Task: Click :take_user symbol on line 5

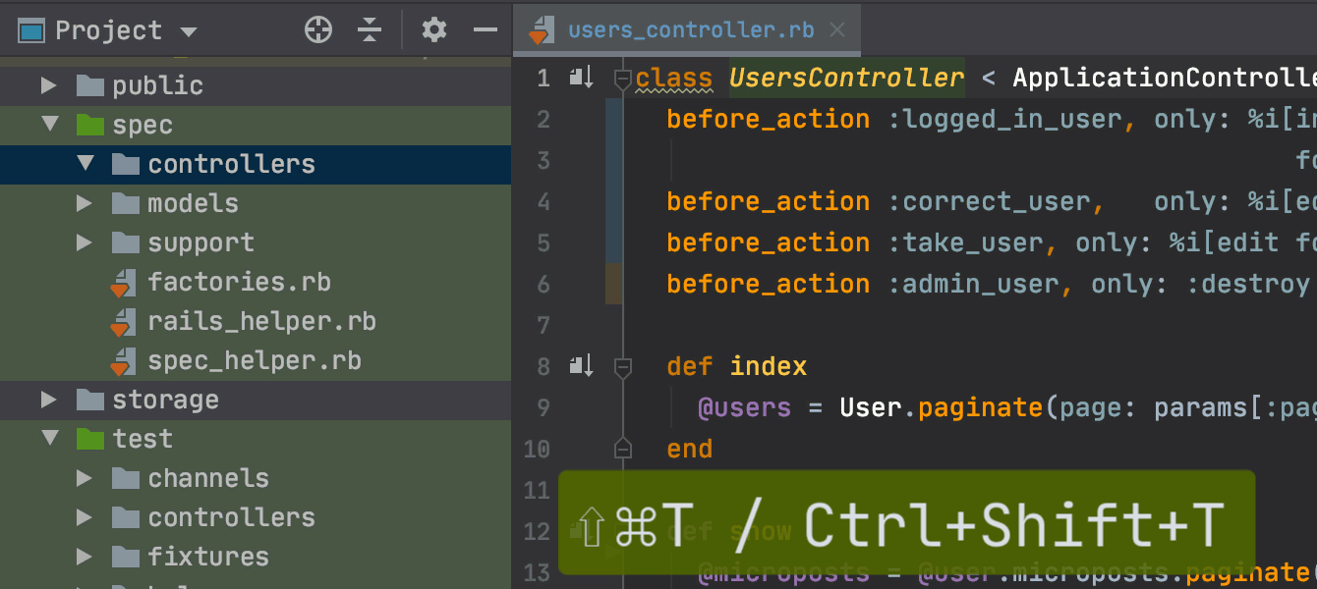Action: coord(966,242)
